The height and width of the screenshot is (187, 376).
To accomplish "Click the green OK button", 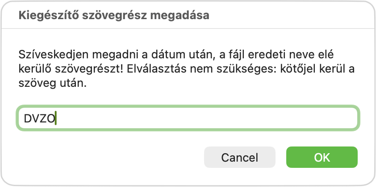I will (322, 157).
